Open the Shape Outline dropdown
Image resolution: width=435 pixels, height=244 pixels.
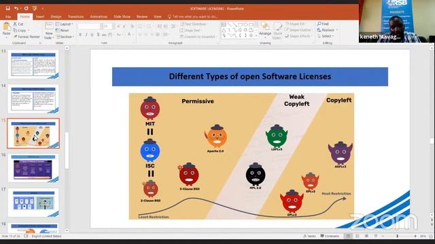pos(298,30)
